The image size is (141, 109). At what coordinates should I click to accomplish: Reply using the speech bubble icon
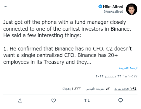121,100
